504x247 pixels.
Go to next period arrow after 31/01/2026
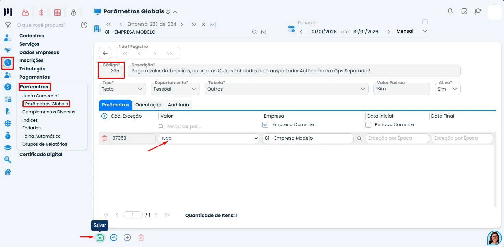389,32
